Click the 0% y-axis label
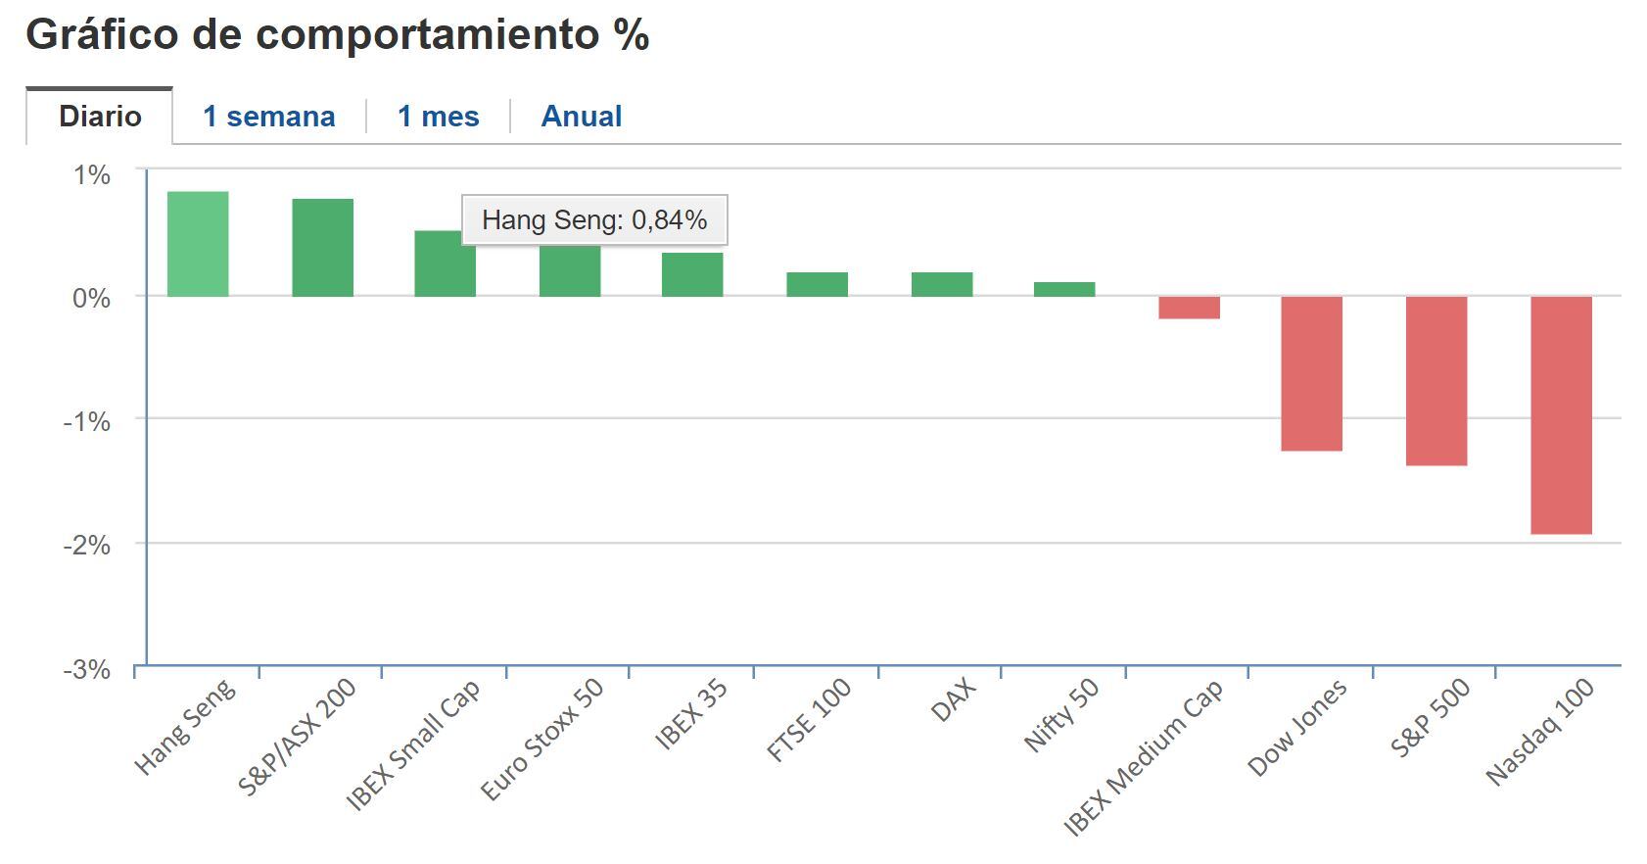This screenshot has width=1647, height=864. [x=91, y=299]
